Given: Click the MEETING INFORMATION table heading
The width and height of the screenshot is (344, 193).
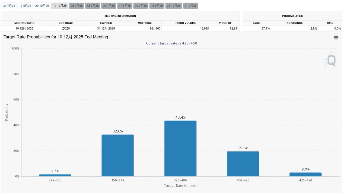Looking at the screenshot, I should (x=120, y=16).
